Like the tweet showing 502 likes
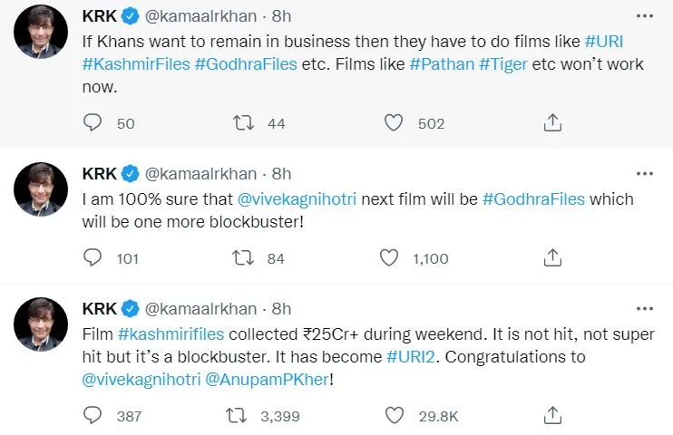 [393, 122]
